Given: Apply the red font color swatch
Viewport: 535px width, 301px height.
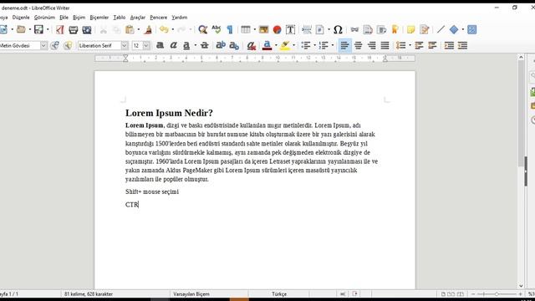Looking at the screenshot, I should click(x=267, y=45).
